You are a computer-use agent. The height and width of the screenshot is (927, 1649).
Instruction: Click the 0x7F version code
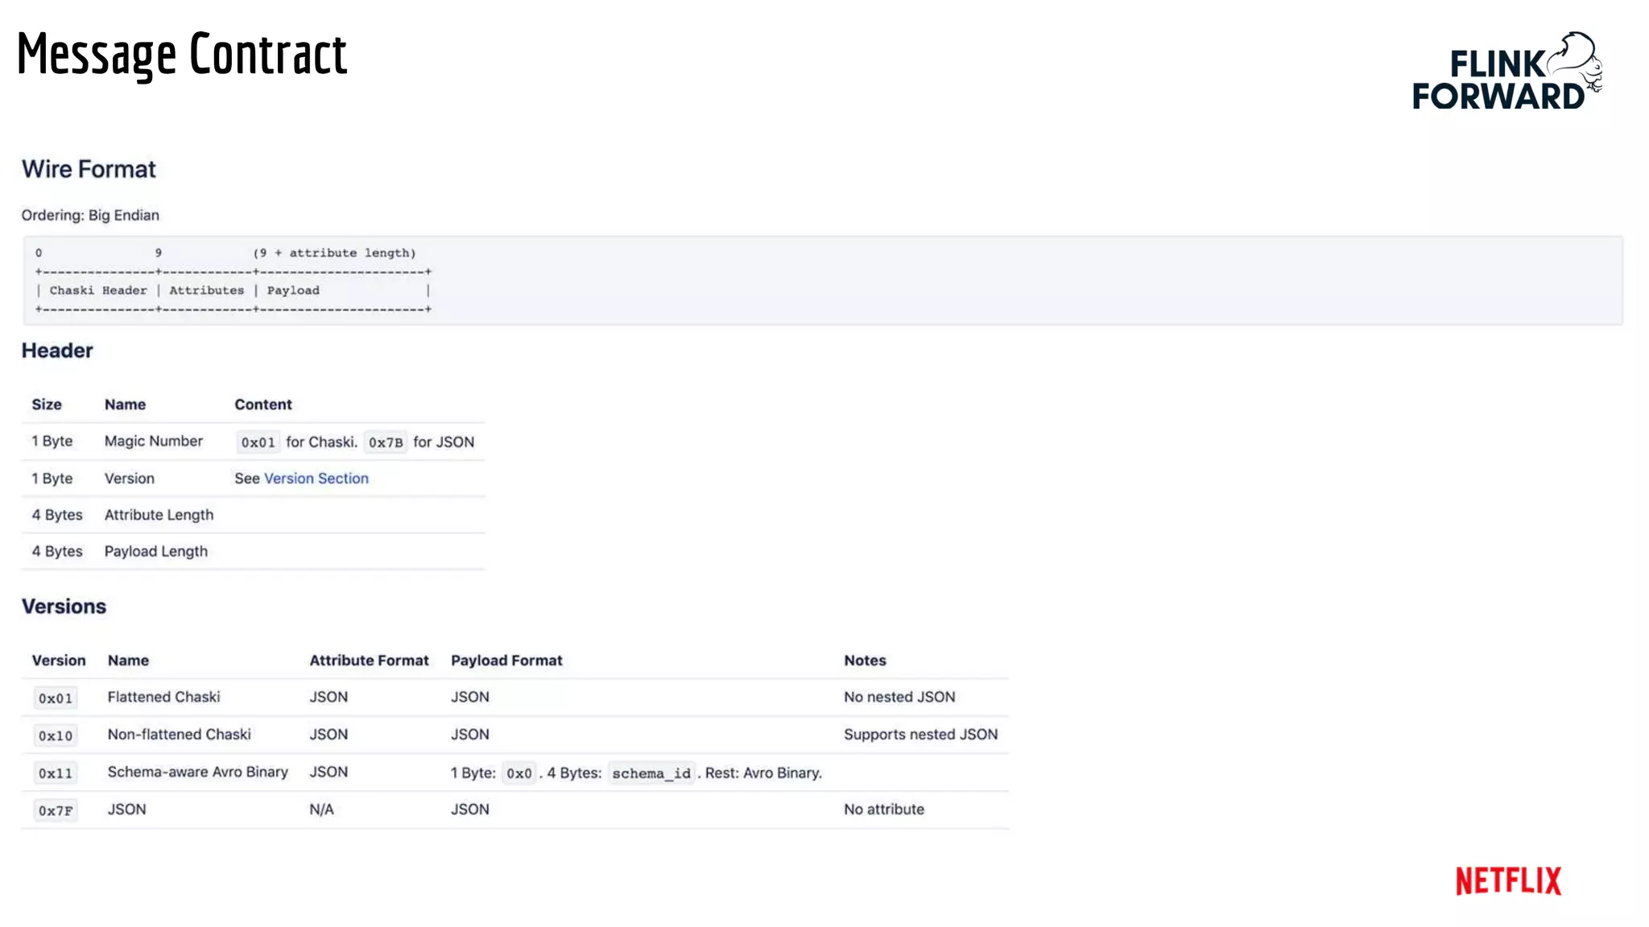pyautogui.click(x=56, y=810)
